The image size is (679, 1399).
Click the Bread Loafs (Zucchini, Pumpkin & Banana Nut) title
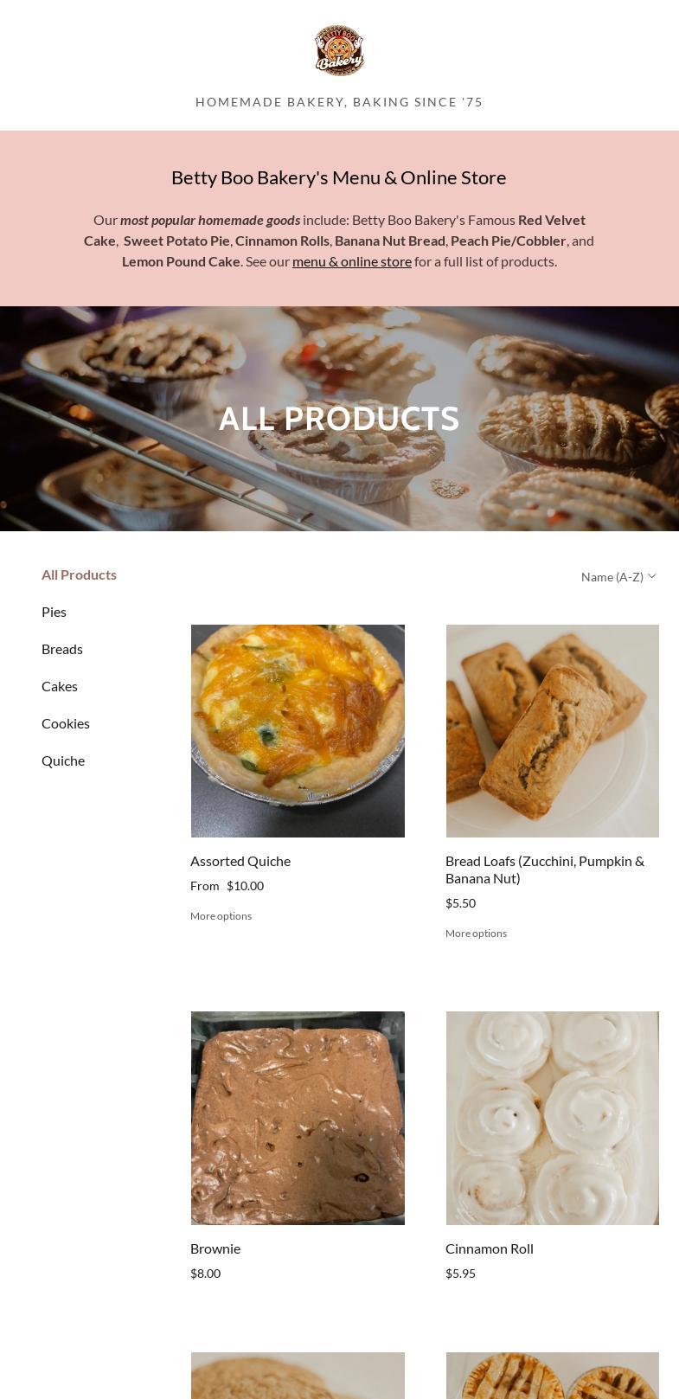coord(545,870)
